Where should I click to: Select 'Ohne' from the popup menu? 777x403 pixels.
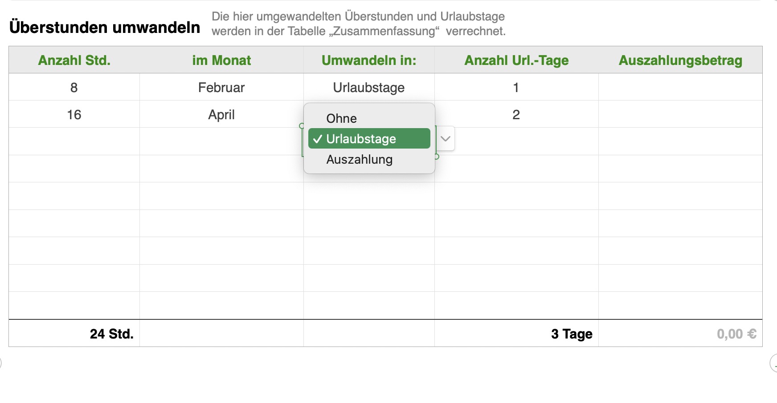pos(342,118)
